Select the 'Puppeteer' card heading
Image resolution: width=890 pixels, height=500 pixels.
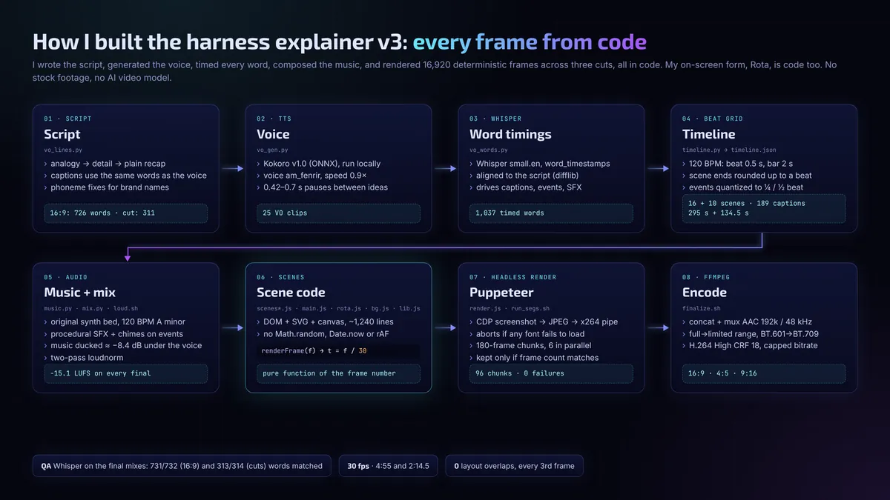click(503, 292)
